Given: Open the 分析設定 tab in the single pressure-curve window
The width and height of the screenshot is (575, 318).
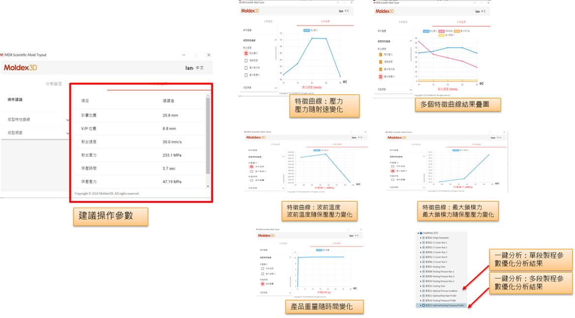Looking at the screenshot, I should coord(269,22).
